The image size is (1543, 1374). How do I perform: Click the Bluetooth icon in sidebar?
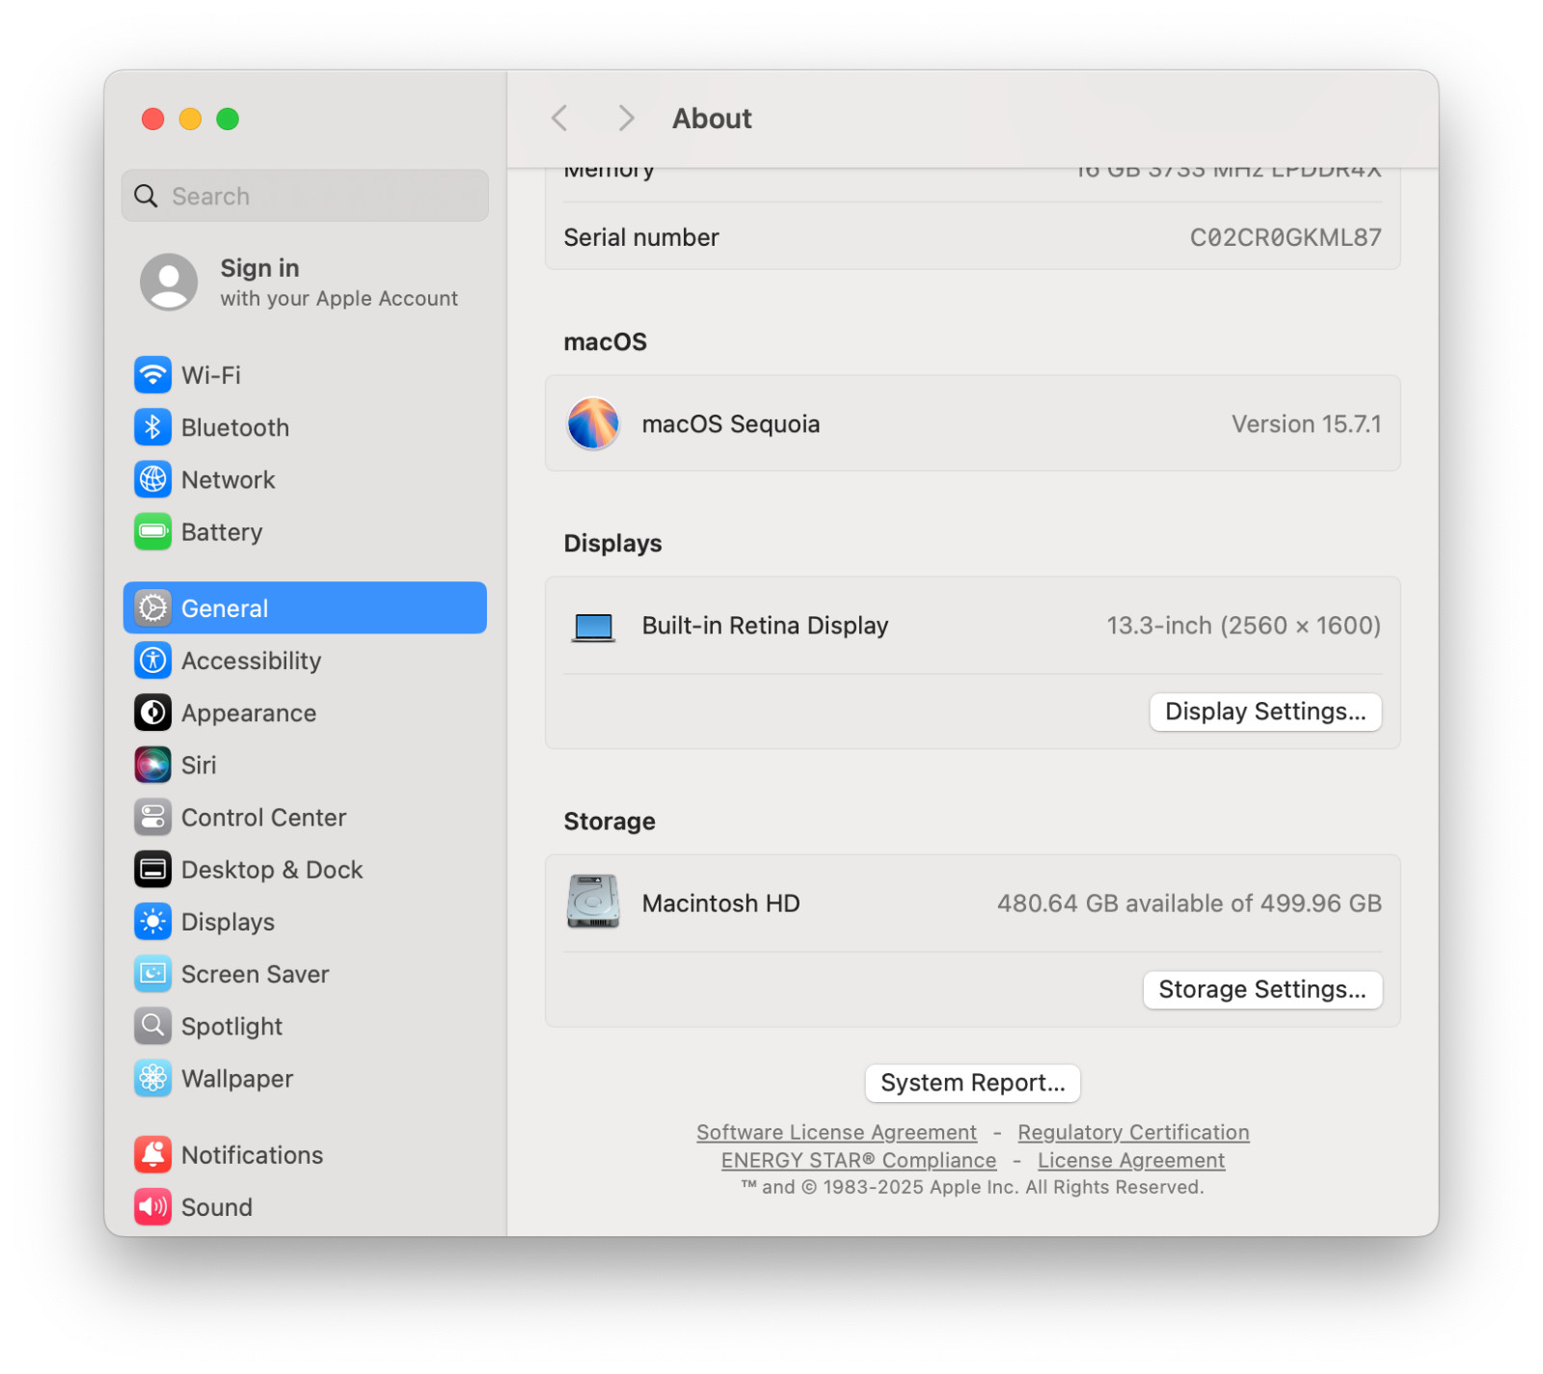(x=152, y=427)
